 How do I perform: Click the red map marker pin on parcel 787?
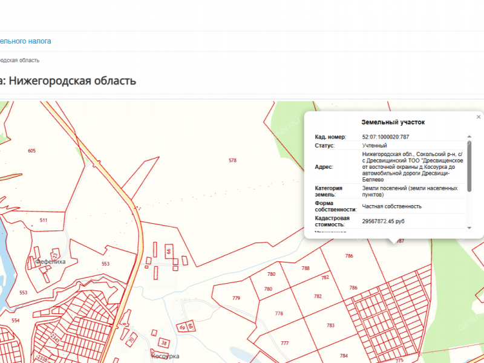[x=393, y=244]
